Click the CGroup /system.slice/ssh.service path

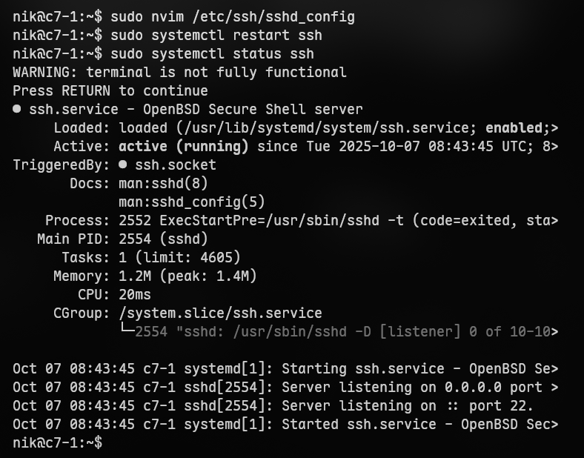point(220,313)
